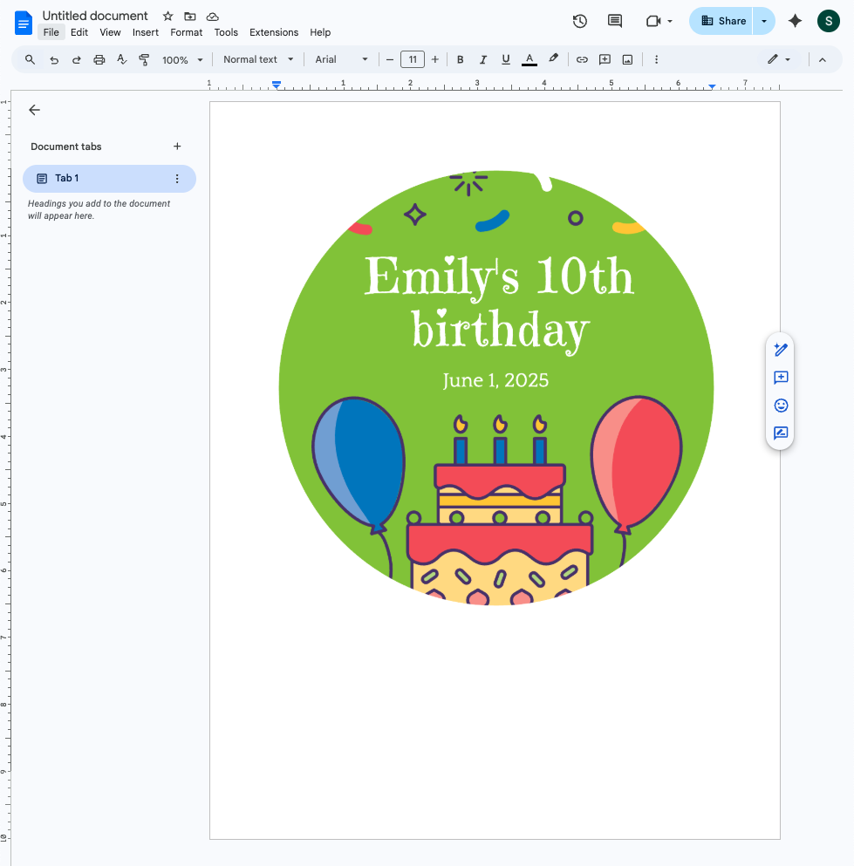
Task: Open the Normal text styles dropdown
Action: 257,59
